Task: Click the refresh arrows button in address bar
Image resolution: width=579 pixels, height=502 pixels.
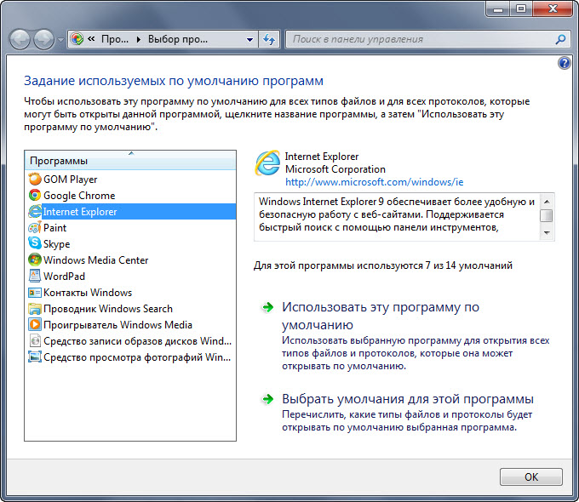Action: [269, 39]
